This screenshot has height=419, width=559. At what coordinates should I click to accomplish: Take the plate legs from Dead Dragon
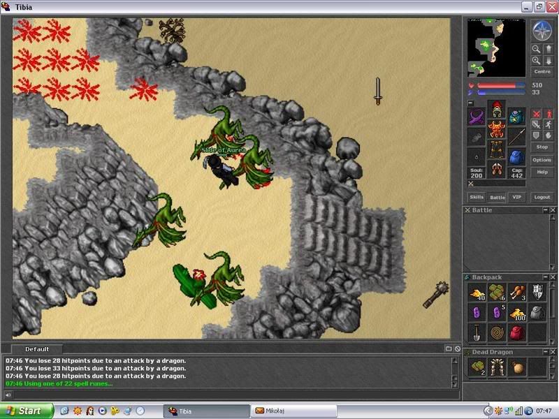(x=497, y=368)
